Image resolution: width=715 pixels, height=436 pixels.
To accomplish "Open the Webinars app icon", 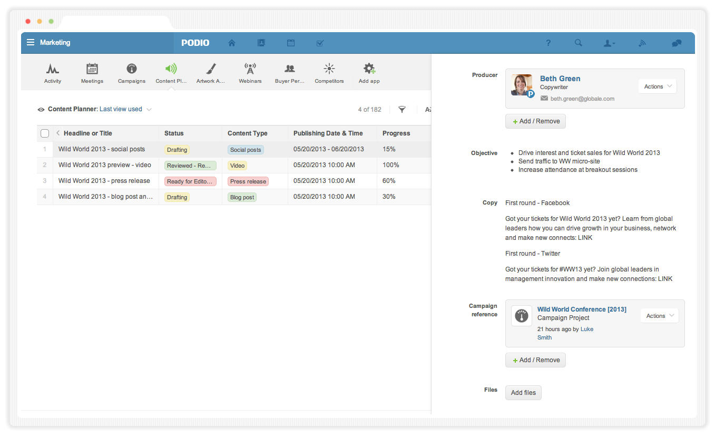I will click(250, 69).
